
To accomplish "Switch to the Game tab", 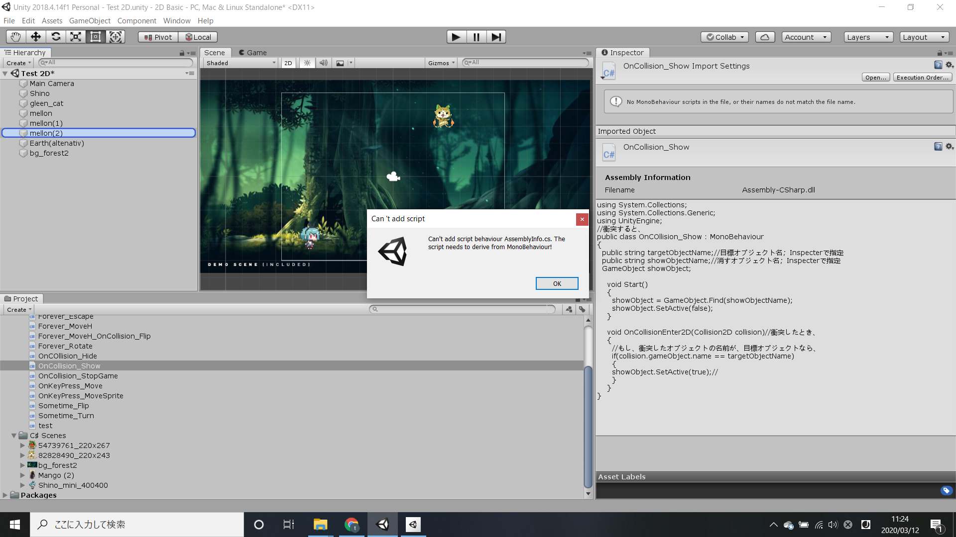I will 252,53.
